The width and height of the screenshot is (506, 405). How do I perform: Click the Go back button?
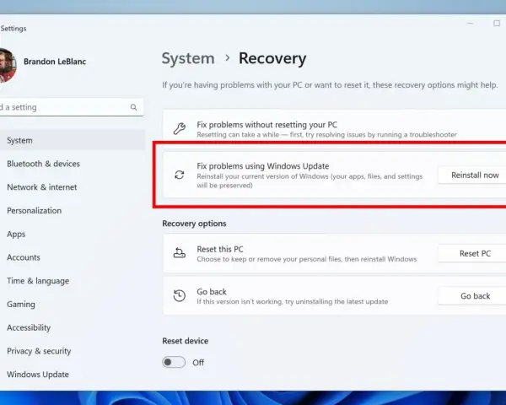tap(472, 296)
